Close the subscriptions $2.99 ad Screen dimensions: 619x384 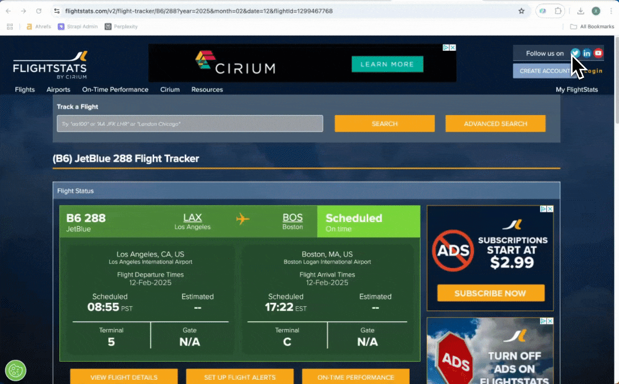click(x=550, y=209)
